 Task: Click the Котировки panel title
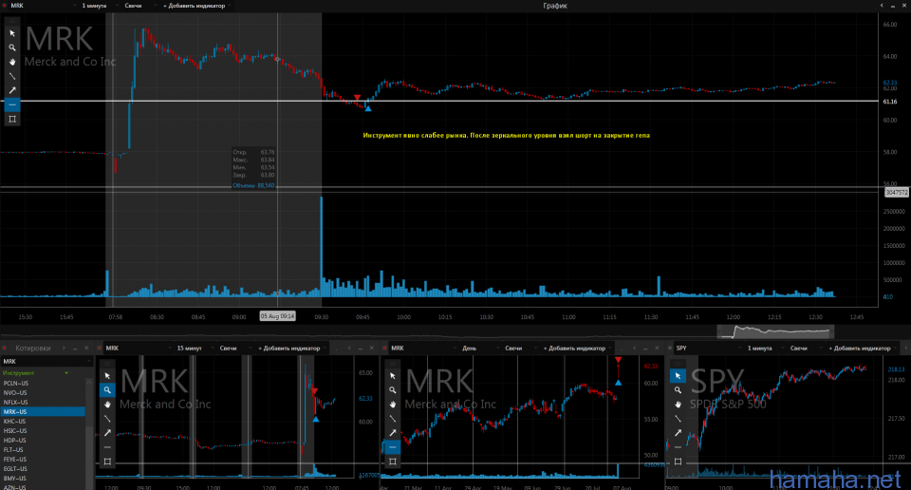pos(33,349)
